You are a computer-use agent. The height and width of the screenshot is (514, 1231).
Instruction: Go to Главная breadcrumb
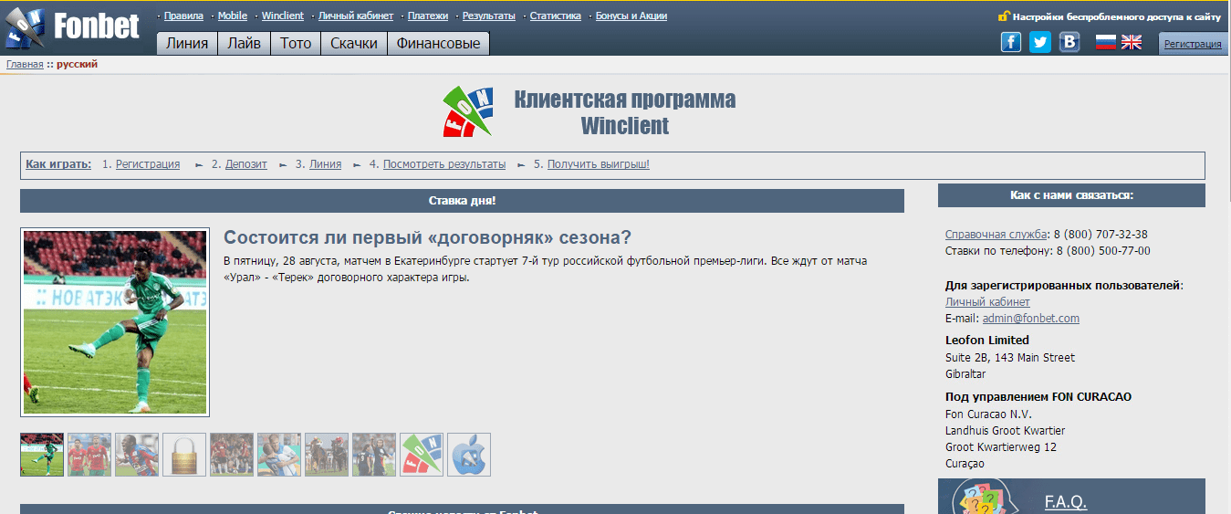pos(25,64)
